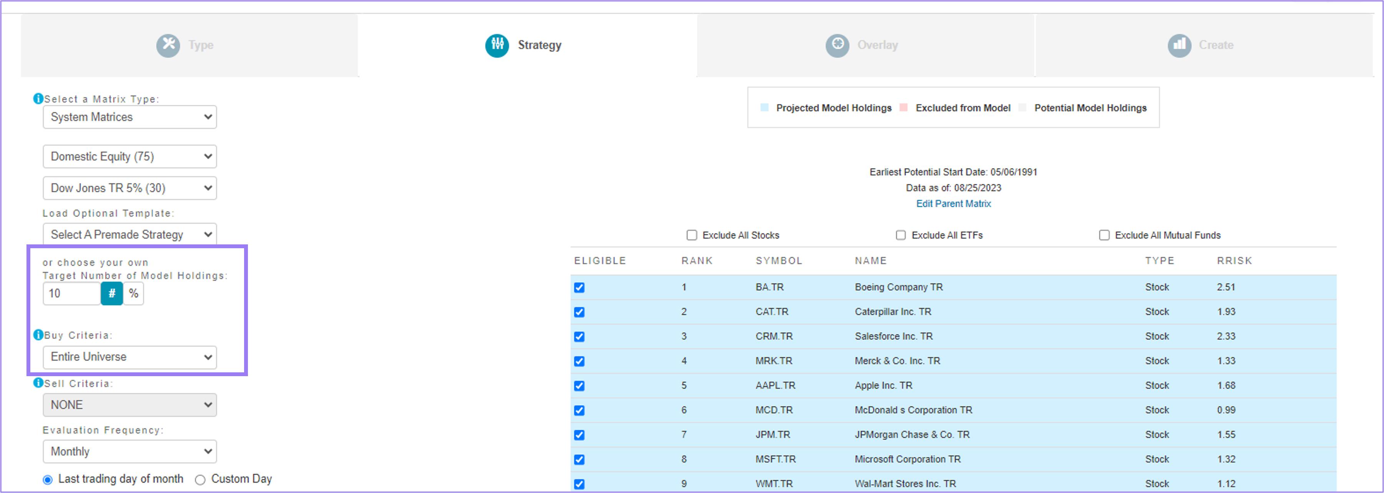
Task: Open the Domestic Equity (75) dropdown
Action: tap(130, 157)
